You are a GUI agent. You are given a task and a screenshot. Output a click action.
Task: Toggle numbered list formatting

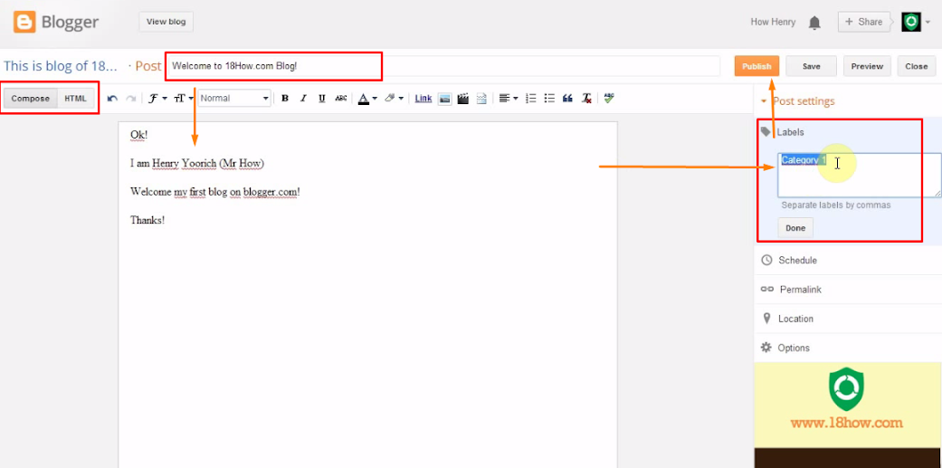530,99
